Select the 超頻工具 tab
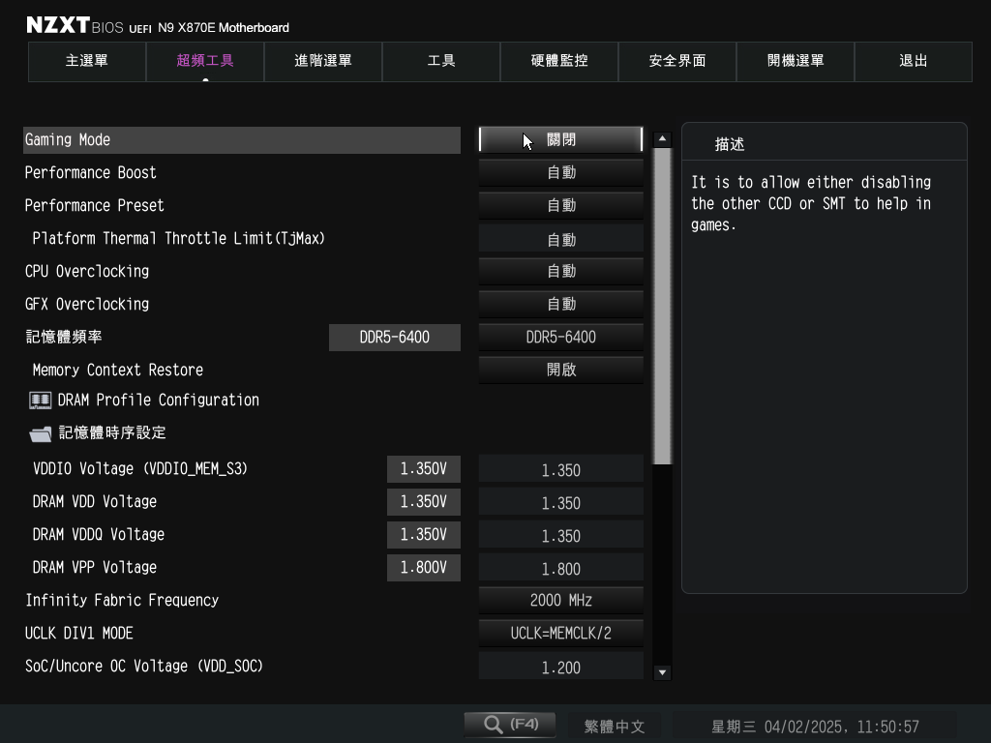This screenshot has height=743, width=991. [205, 61]
